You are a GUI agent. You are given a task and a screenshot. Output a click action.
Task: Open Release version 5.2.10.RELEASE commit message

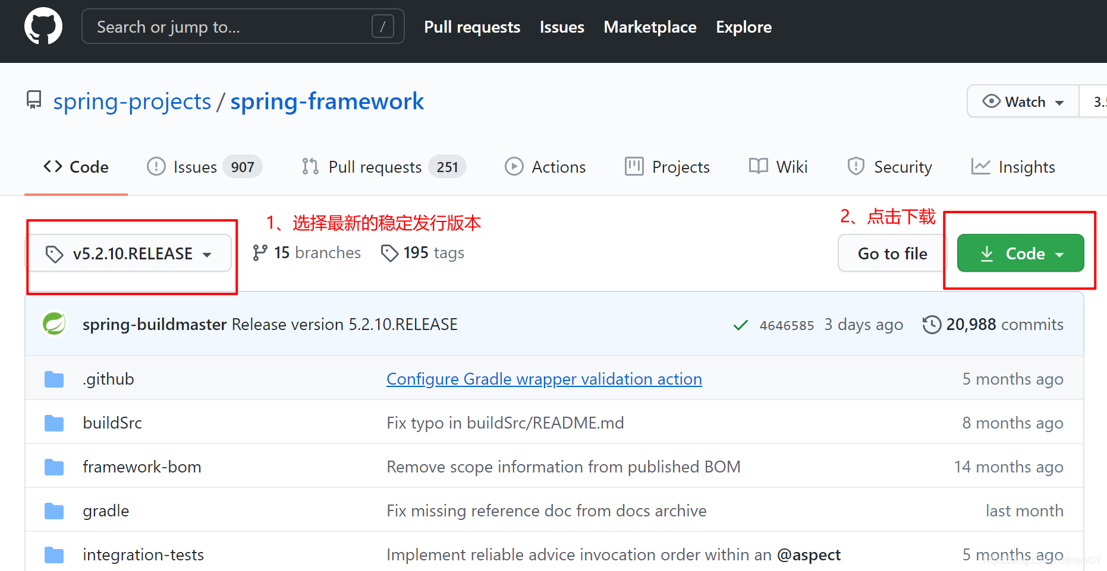345,325
